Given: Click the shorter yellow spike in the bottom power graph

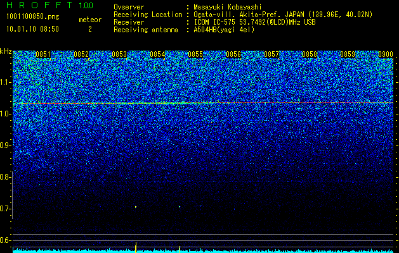Looking at the screenshot, I should point(179,249).
